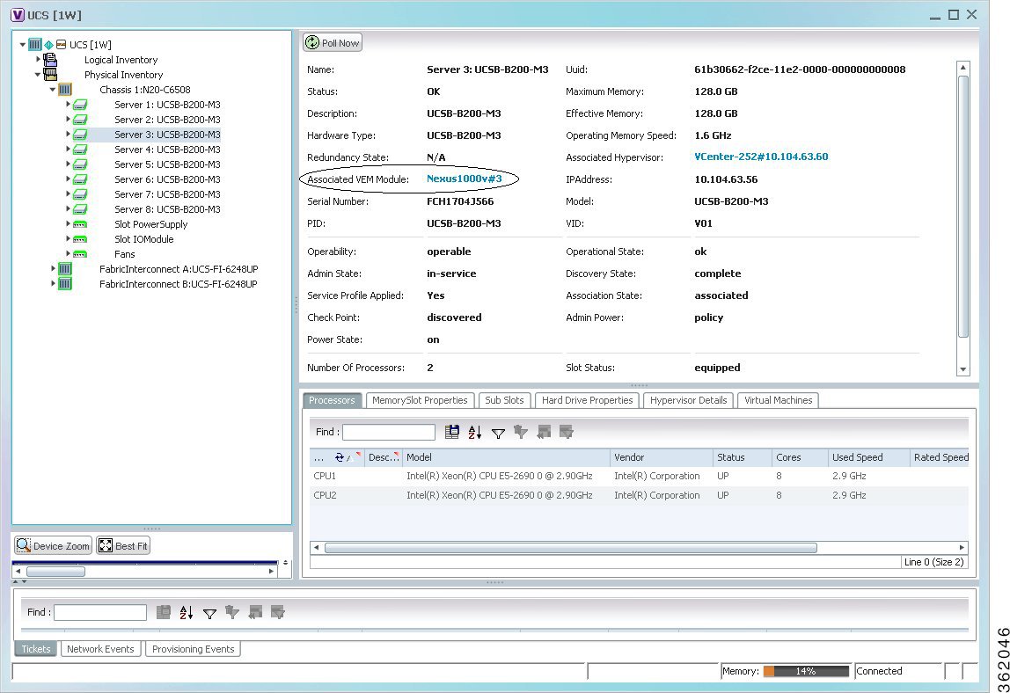Expand Server 2: UCSB-B200-M3
Viewport: 1010px width, 693px height.
point(68,119)
